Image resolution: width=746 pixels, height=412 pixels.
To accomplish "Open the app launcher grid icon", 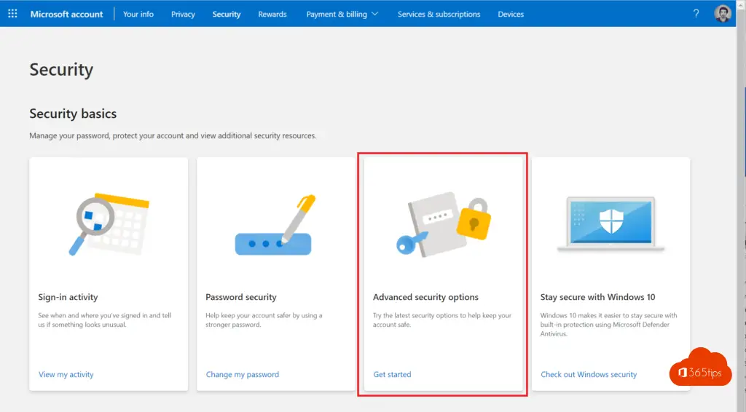I will 13,14.
